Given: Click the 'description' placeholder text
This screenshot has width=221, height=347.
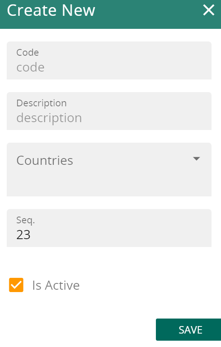Looking at the screenshot, I should pos(49,118).
